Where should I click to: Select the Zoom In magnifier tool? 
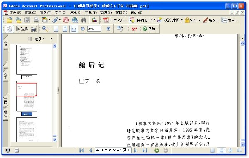tap(45, 29)
